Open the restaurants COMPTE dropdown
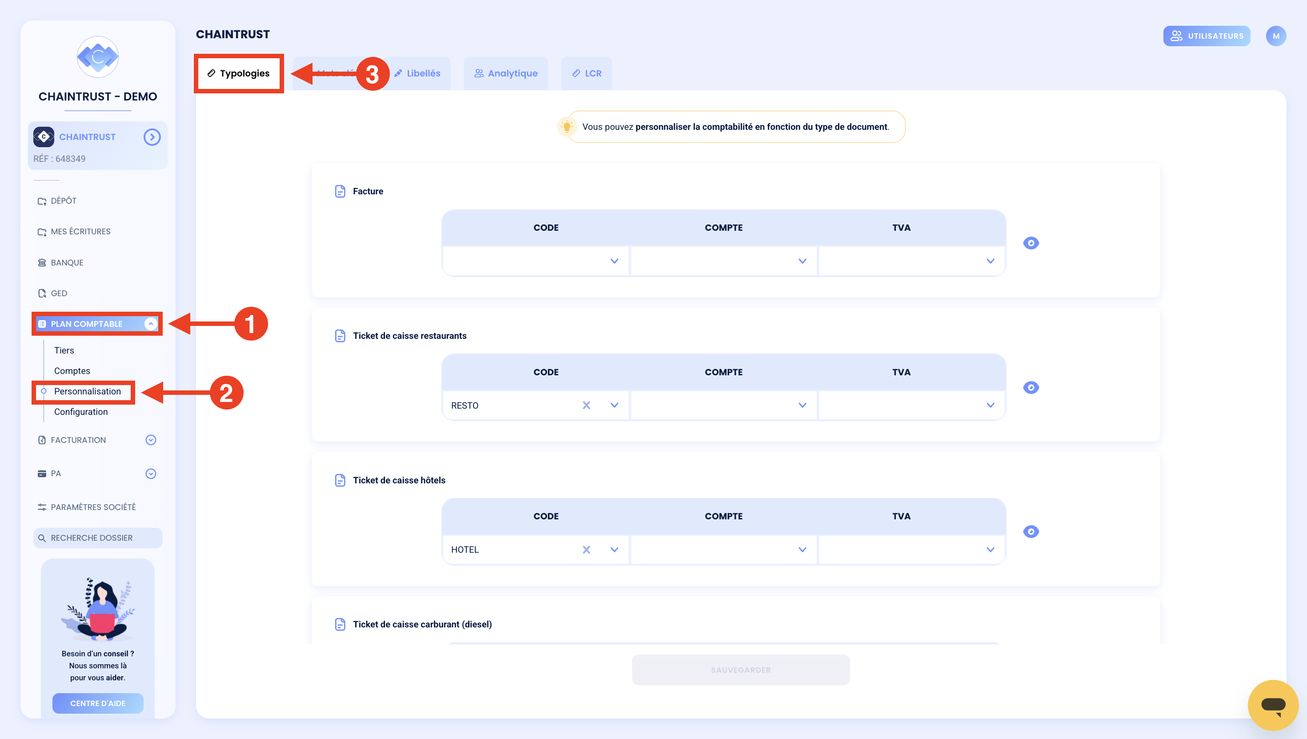The image size is (1307, 739). (724, 406)
